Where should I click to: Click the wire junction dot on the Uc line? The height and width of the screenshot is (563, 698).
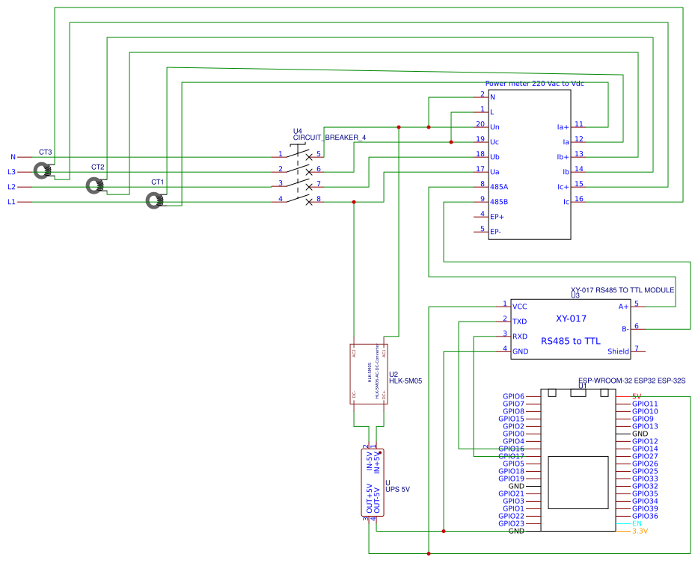pyautogui.click(x=451, y=142)
